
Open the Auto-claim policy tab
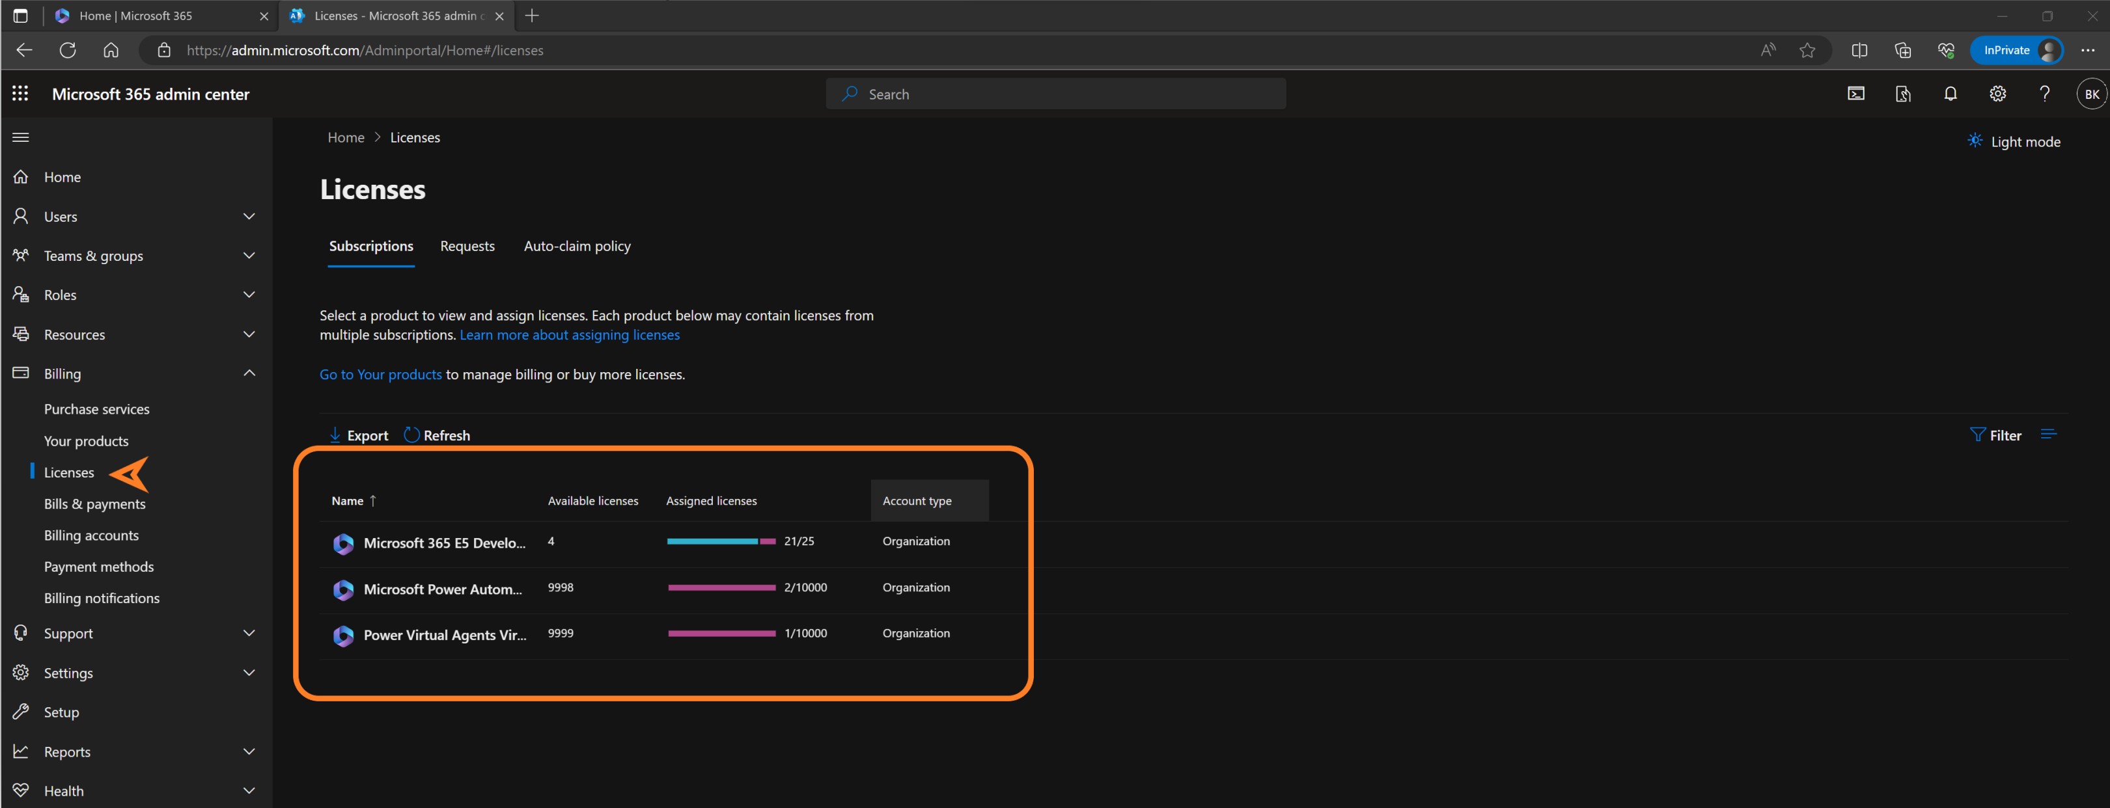point(577,247)
